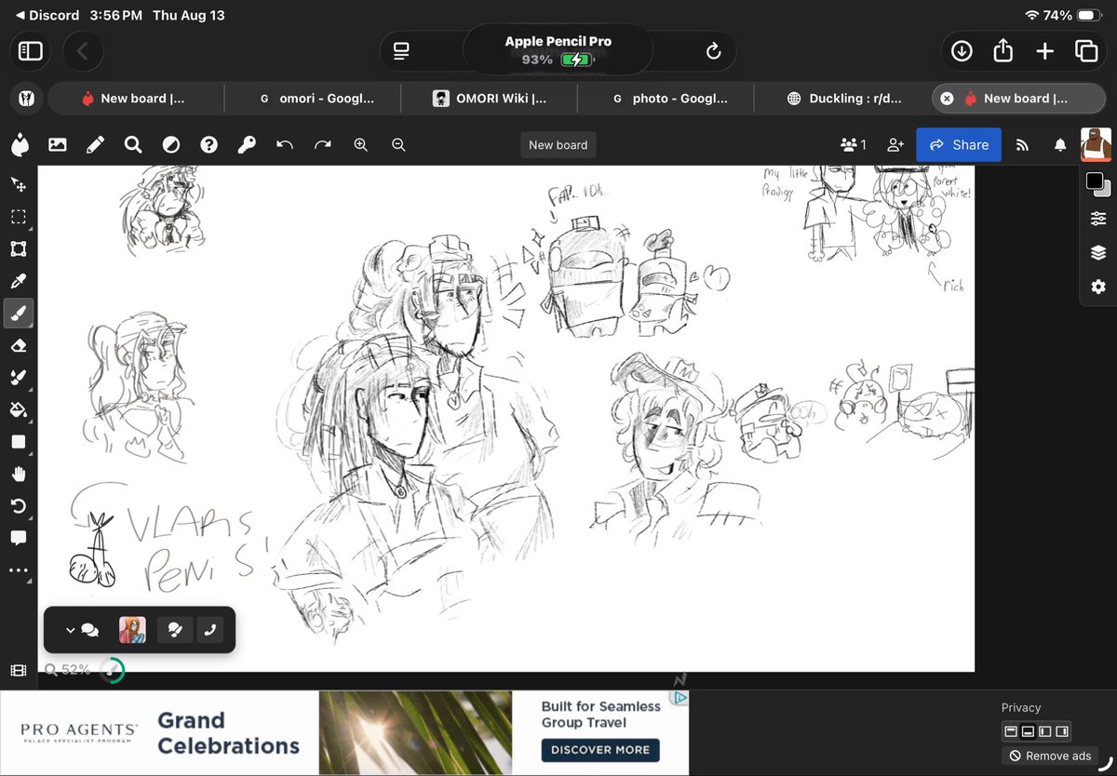Toggle the chat mute speech-bubble button
Screen dimensions: 1117x776
[x=175, y=630]
